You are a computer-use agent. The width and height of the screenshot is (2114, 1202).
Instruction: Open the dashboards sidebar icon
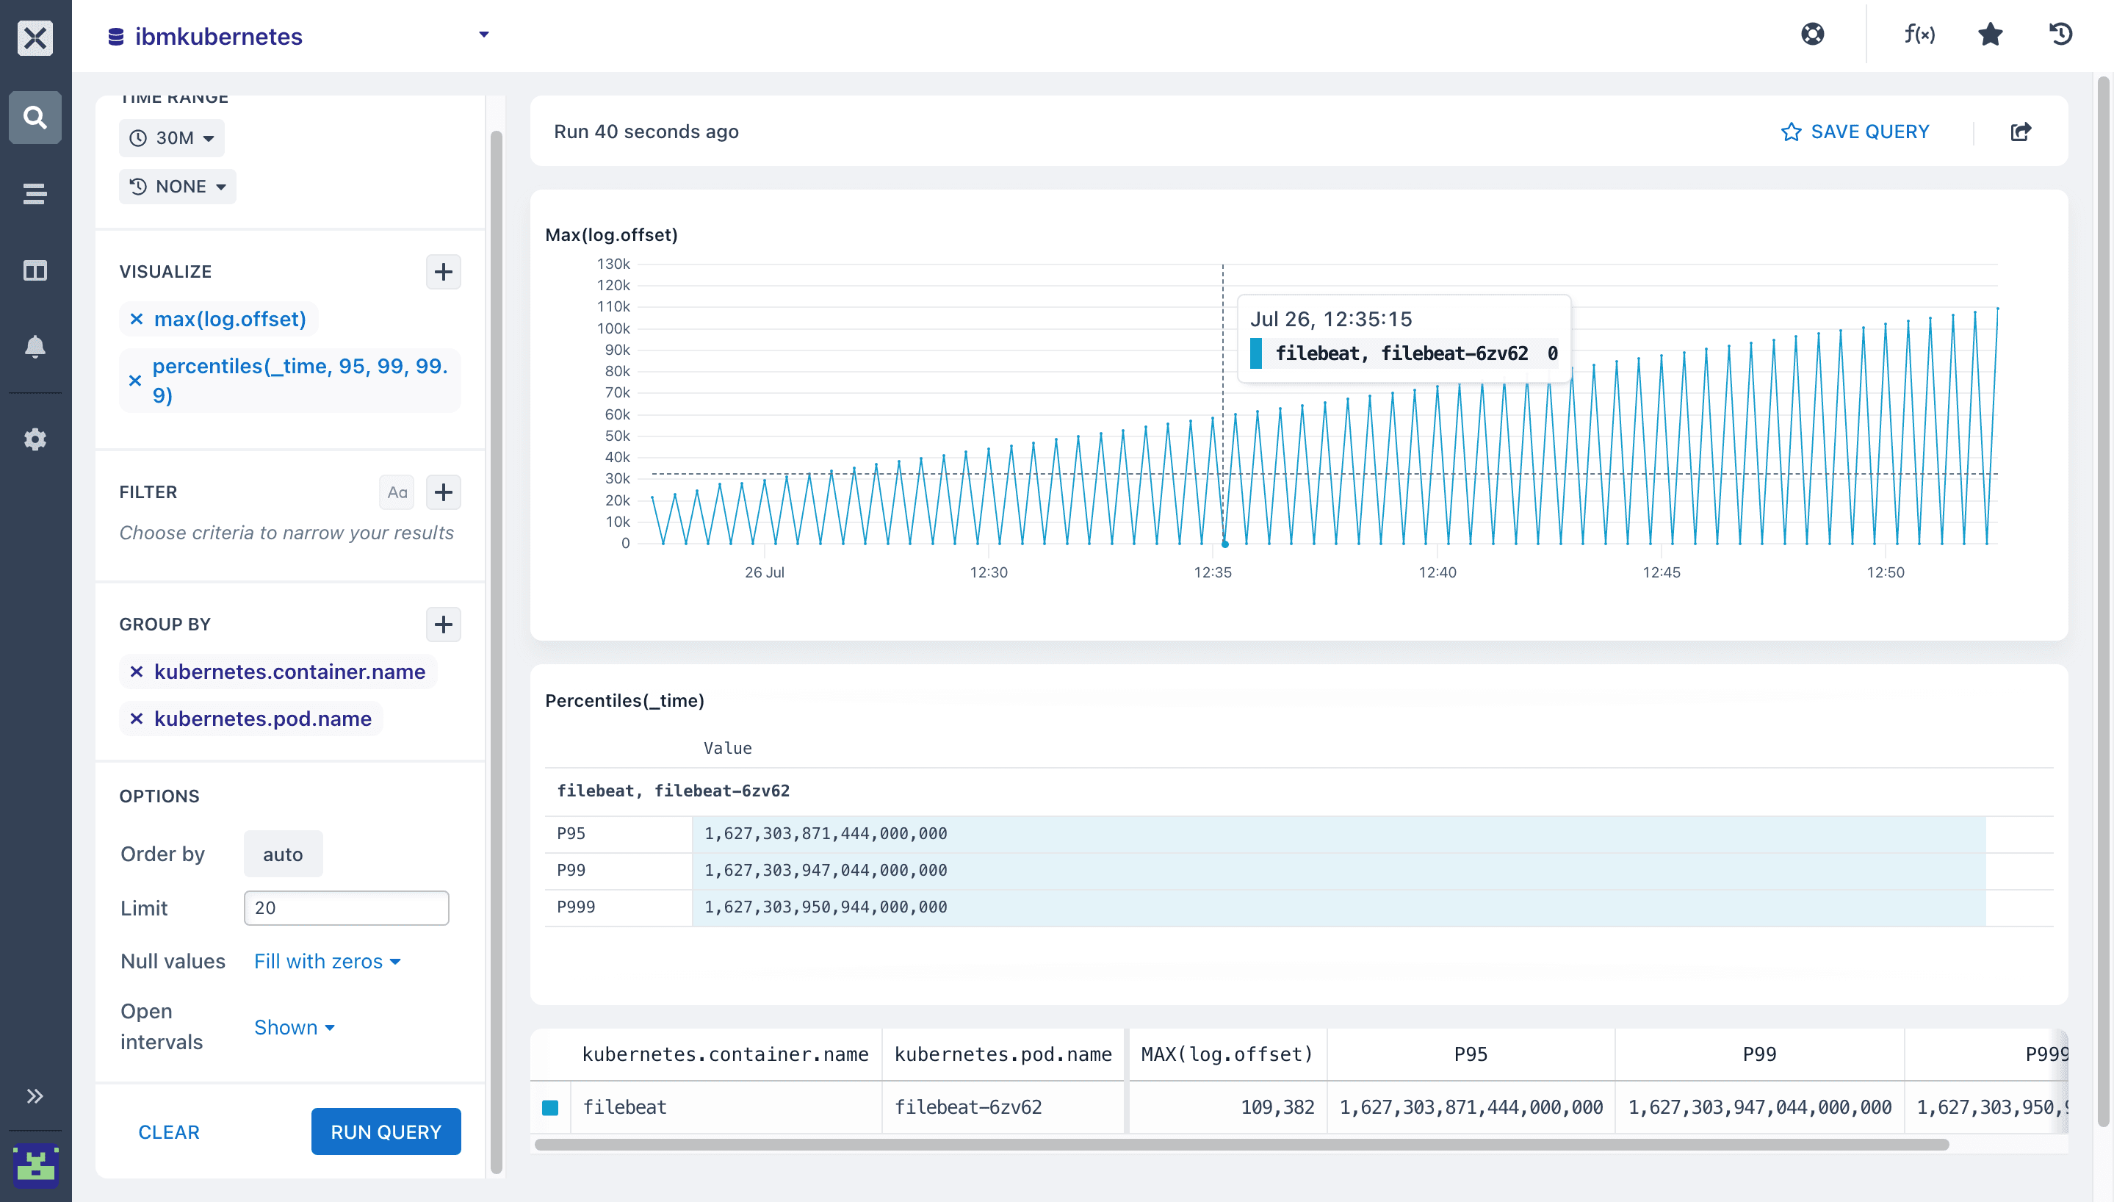[x=35, y=271]
